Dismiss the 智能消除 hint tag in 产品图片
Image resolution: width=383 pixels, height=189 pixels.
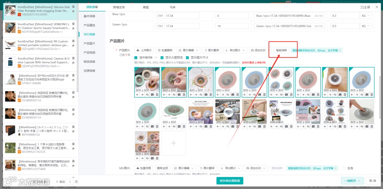point(339,50)
